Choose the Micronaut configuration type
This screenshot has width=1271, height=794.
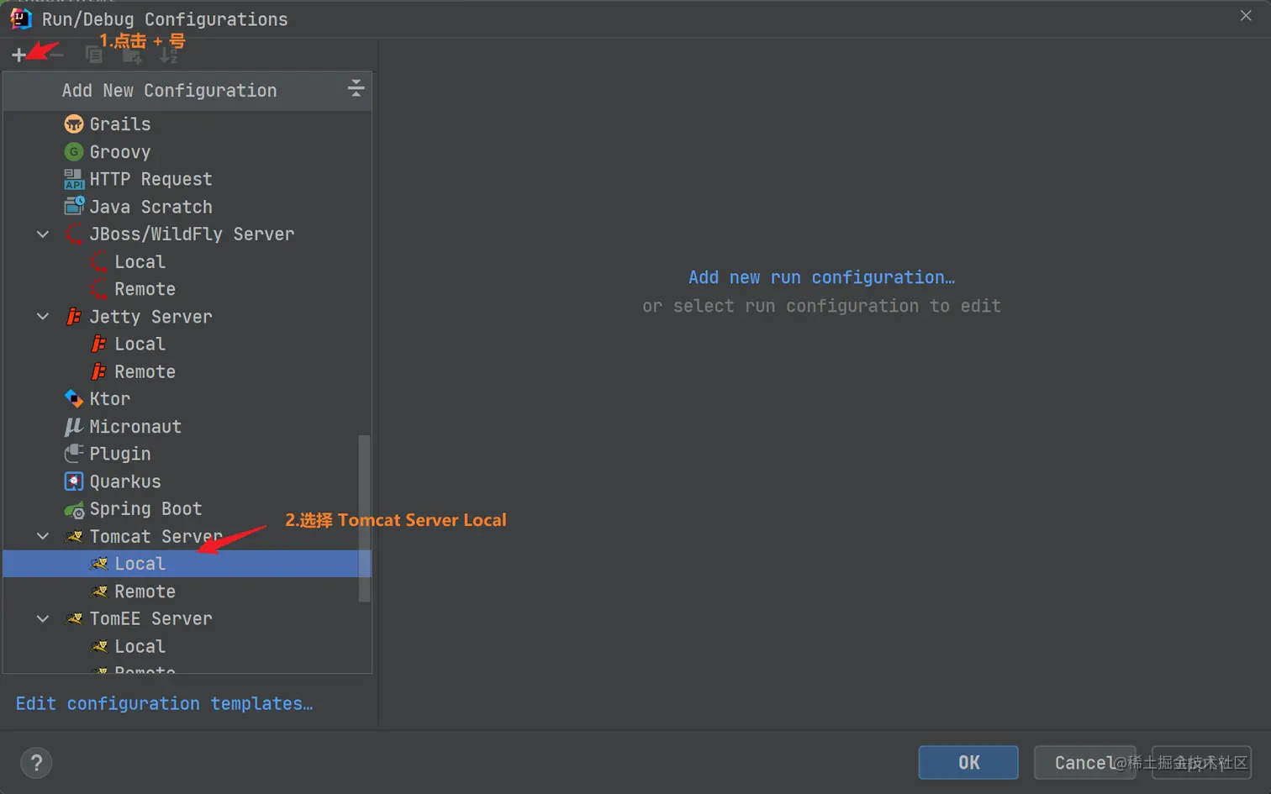pyautogui.click(x=187, y=427)
